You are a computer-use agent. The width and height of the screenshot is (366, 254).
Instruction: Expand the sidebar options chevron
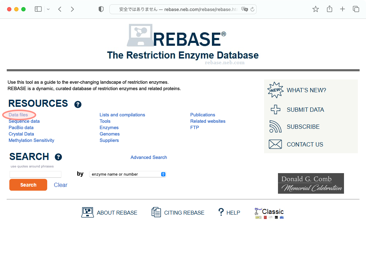pyautogui.click(x=48, y=9)
